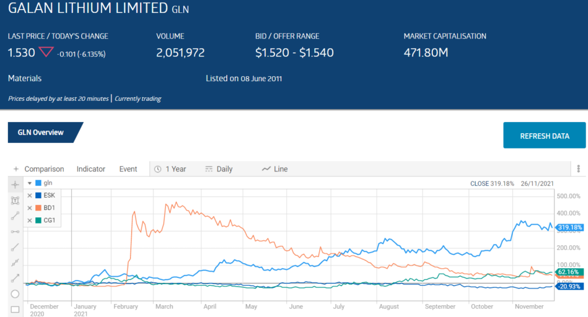Select the ray line tool
The width and height of the screenshot is (588, 317).
point(15,247)
